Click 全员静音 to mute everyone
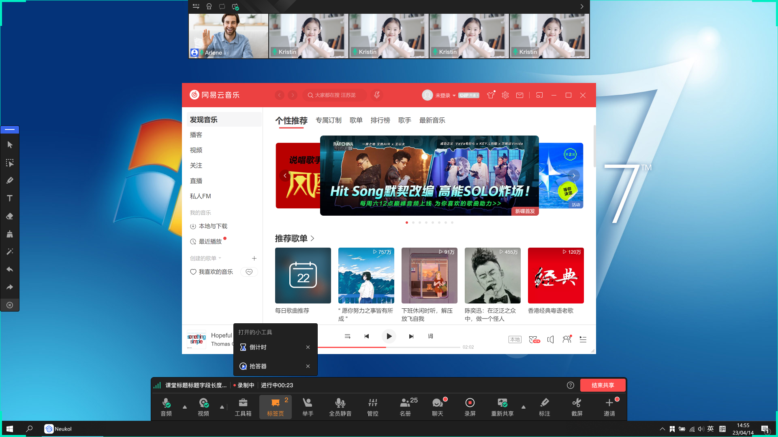778x437 pixels. (x=340, y=407)
